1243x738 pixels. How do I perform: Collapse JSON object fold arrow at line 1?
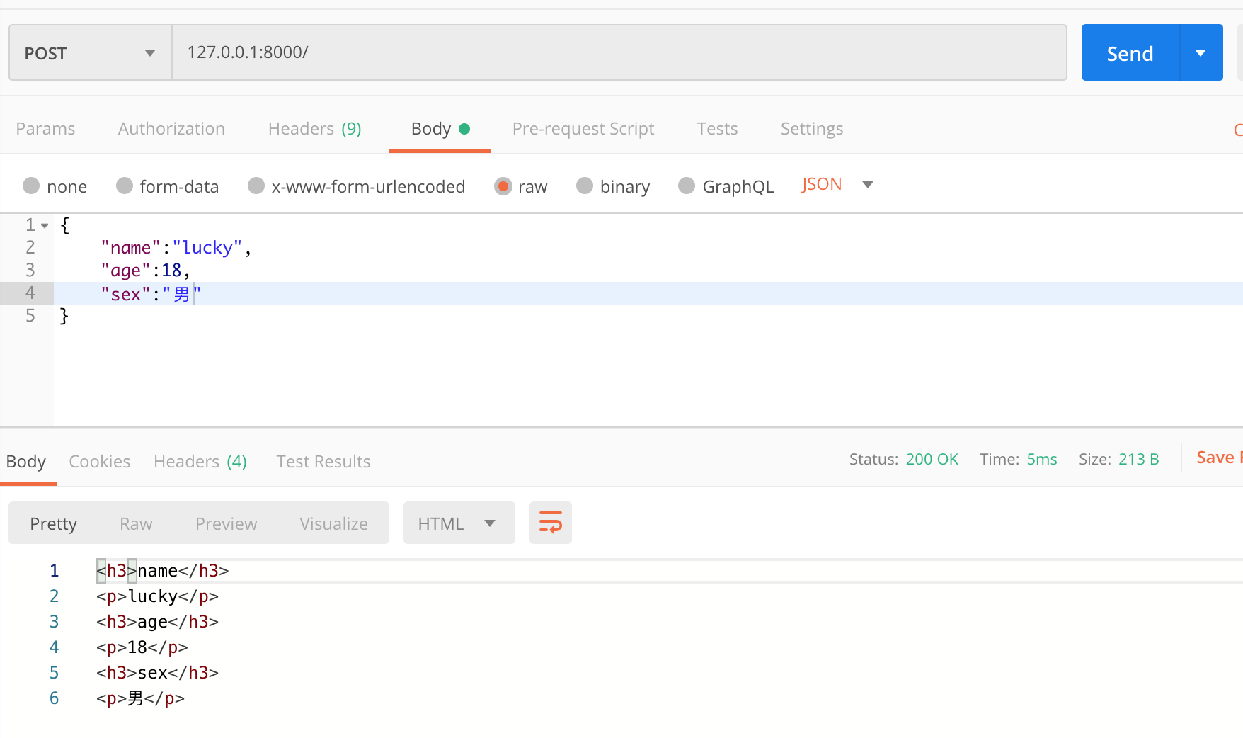(x=45, y=226)
